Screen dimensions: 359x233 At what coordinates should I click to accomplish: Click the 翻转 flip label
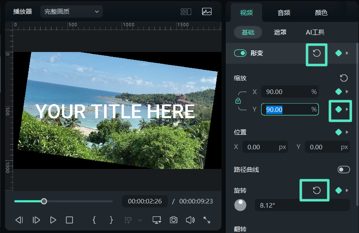point(240,229)
